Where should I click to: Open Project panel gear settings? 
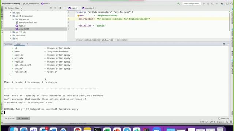coord(60,8)
